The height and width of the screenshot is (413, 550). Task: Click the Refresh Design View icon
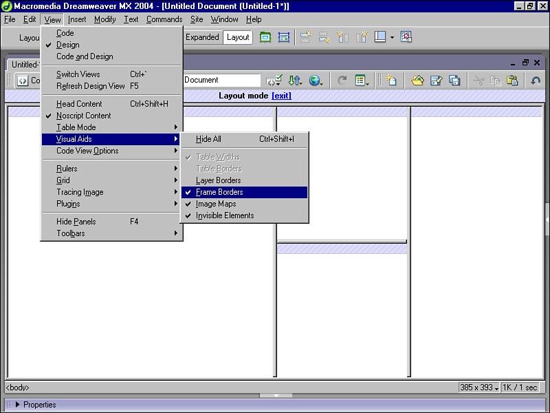pyautogui.click(x=342, y=81)
